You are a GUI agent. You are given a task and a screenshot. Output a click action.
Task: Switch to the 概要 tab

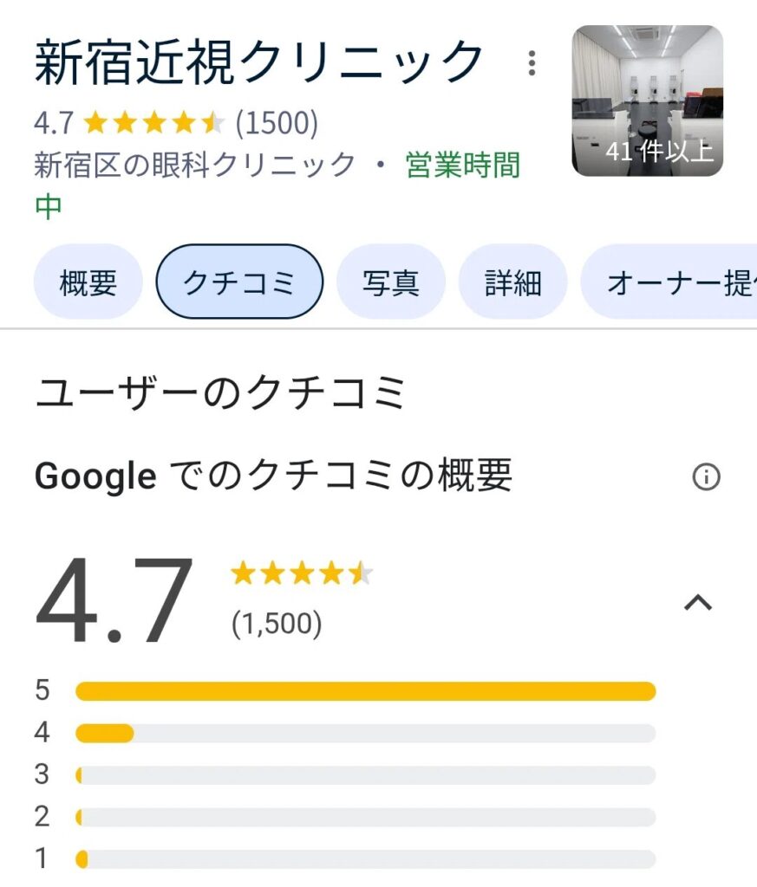tap(88, 282)
